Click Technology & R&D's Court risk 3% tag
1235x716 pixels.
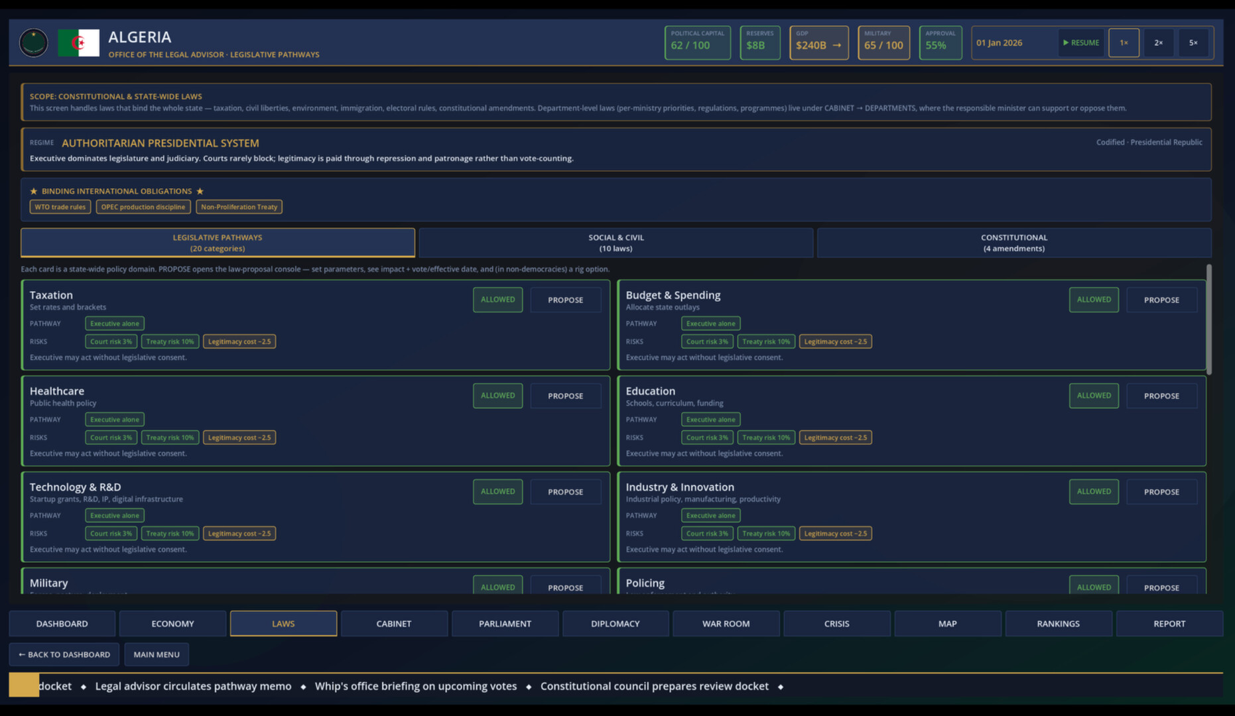pos(111,534)
